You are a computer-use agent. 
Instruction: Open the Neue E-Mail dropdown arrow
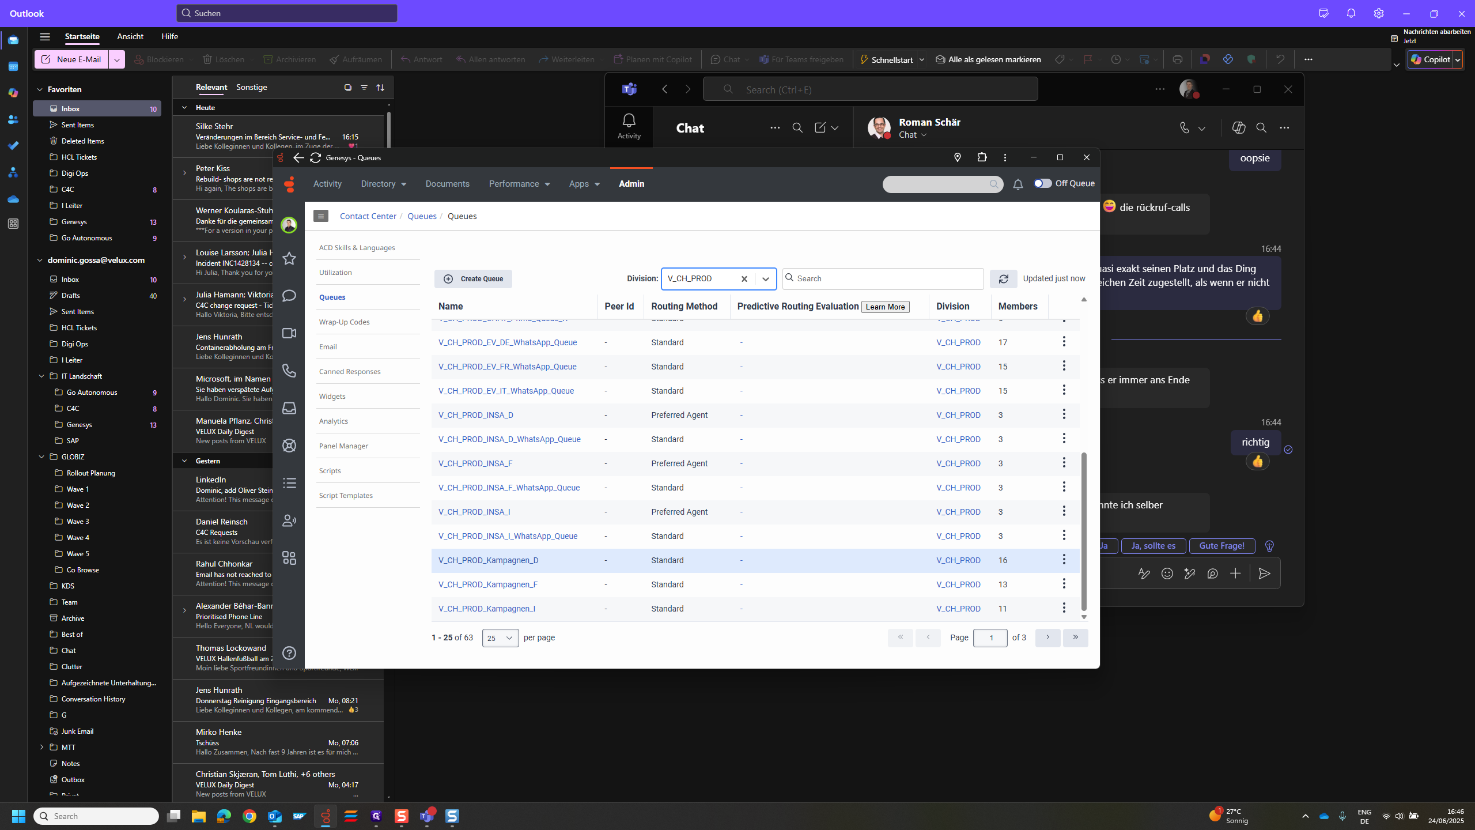click(116, 59)
